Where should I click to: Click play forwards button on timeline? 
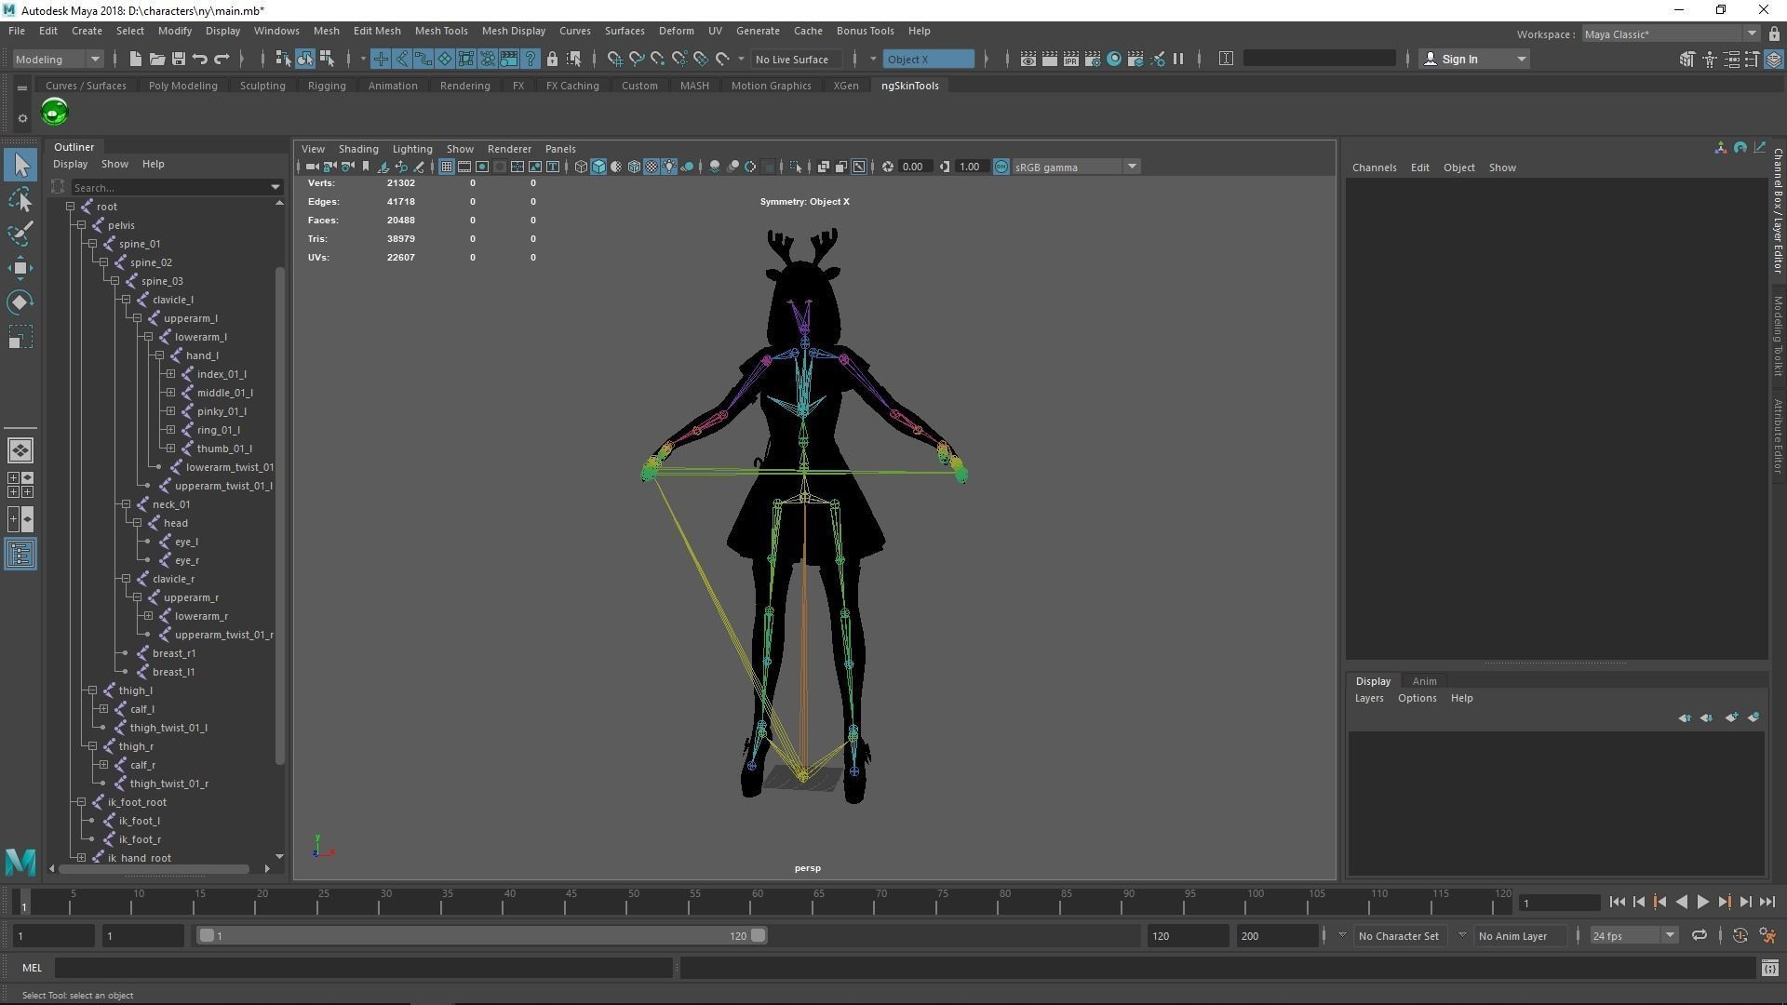pos(1702,902)
